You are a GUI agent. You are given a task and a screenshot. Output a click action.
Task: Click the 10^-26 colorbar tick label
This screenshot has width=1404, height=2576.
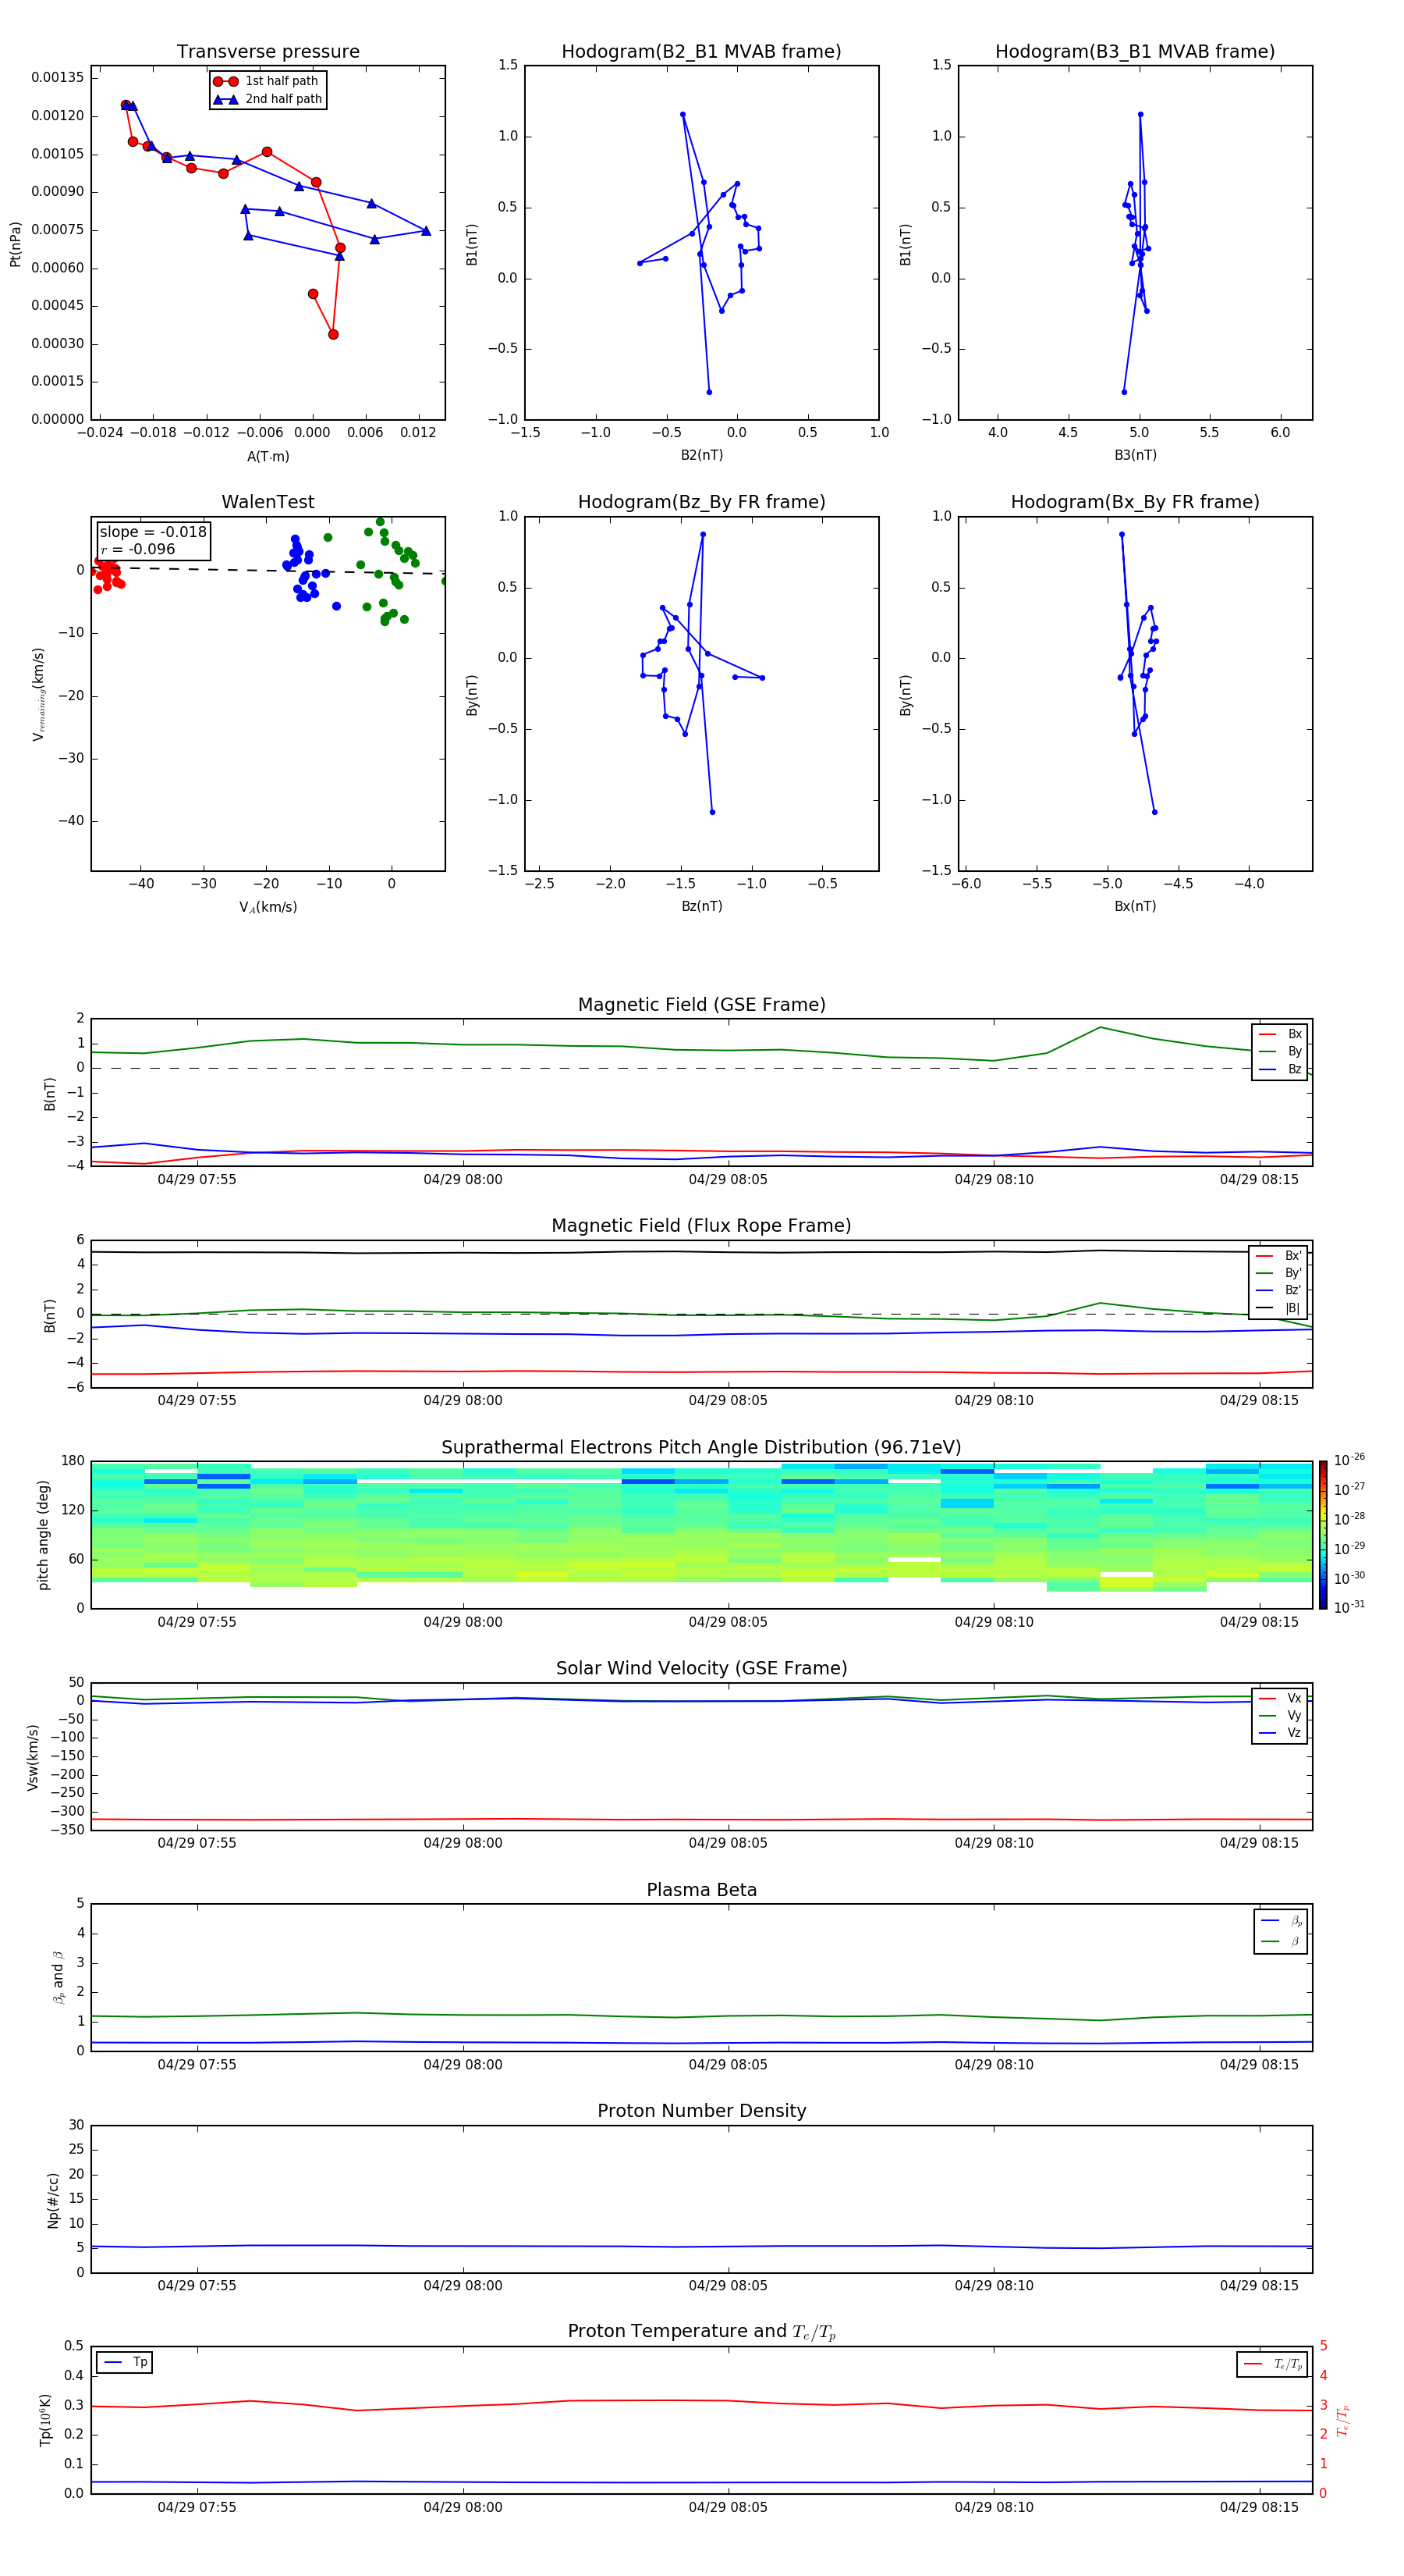(x=1349, y=1460)
